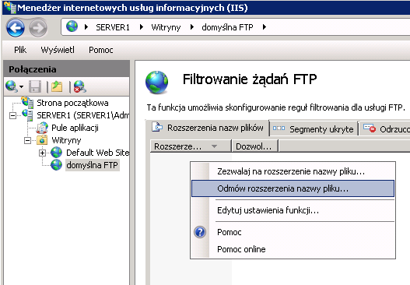
Task: Open the connect-to-server globe icon in Połączenia
Action: [12, 86]
